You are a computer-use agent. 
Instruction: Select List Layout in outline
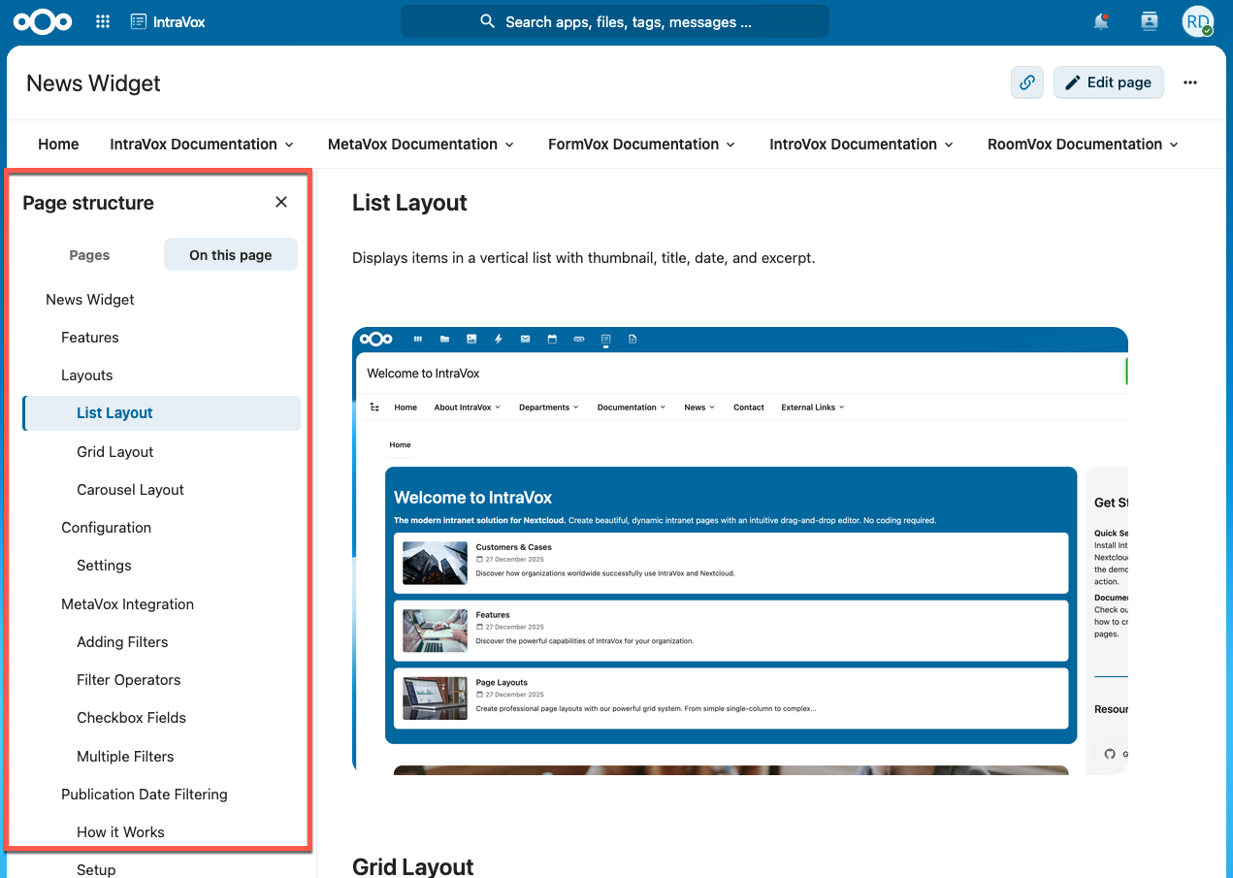coord(161,413)
